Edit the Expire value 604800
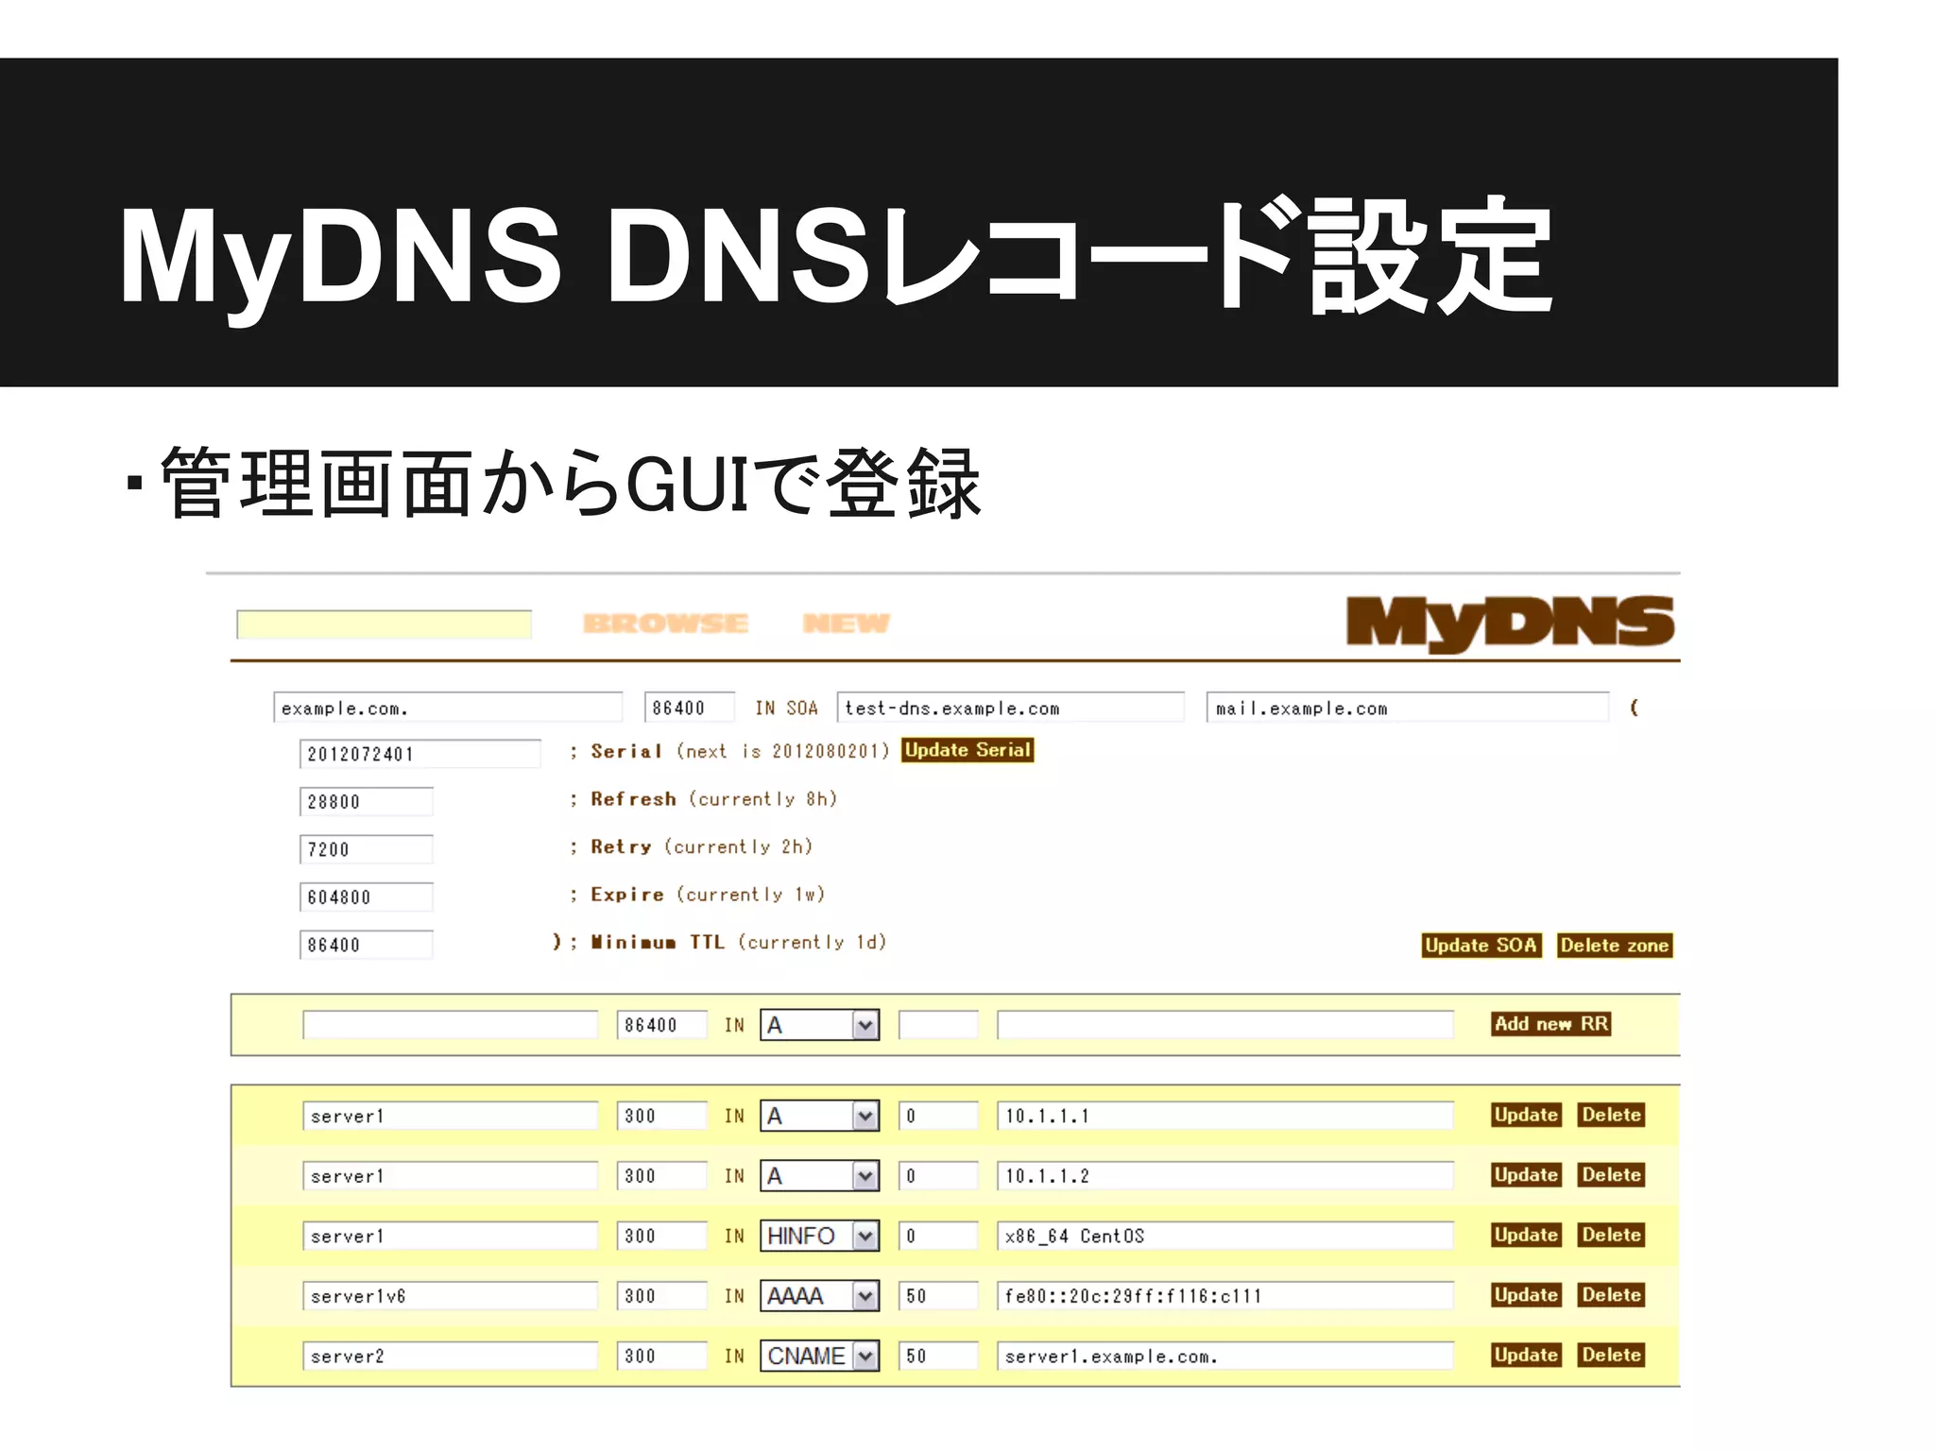This screenshot has width=1935, height=1451. pos(366,896)
